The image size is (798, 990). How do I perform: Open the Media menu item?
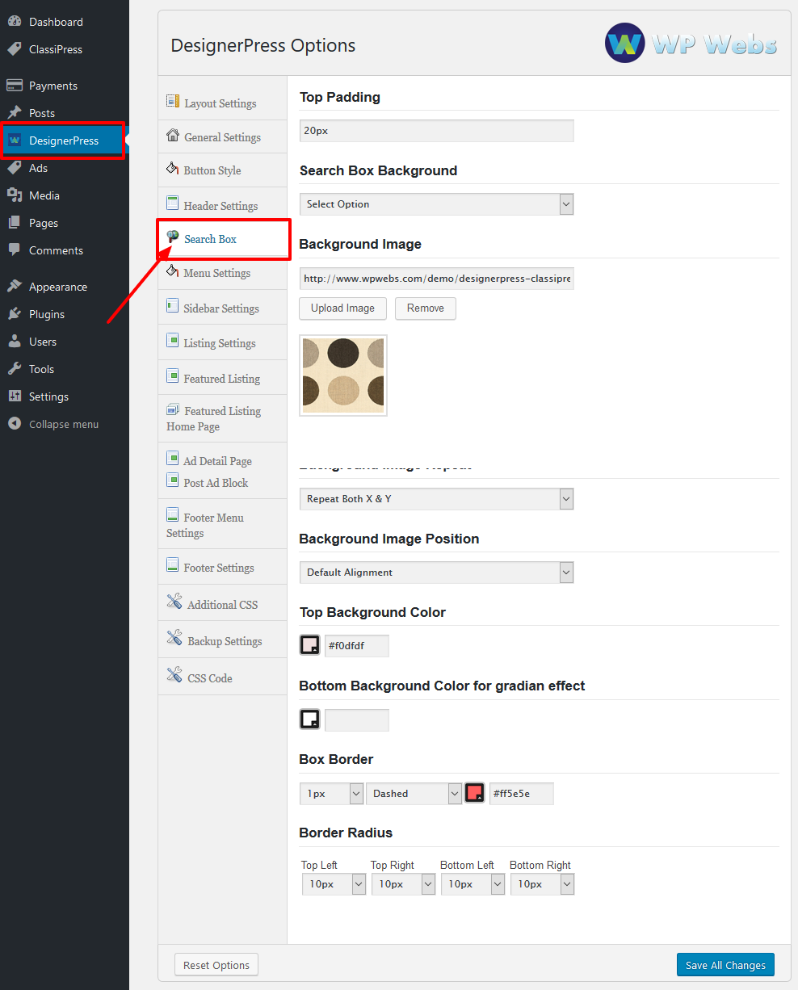tap(65, 195)
